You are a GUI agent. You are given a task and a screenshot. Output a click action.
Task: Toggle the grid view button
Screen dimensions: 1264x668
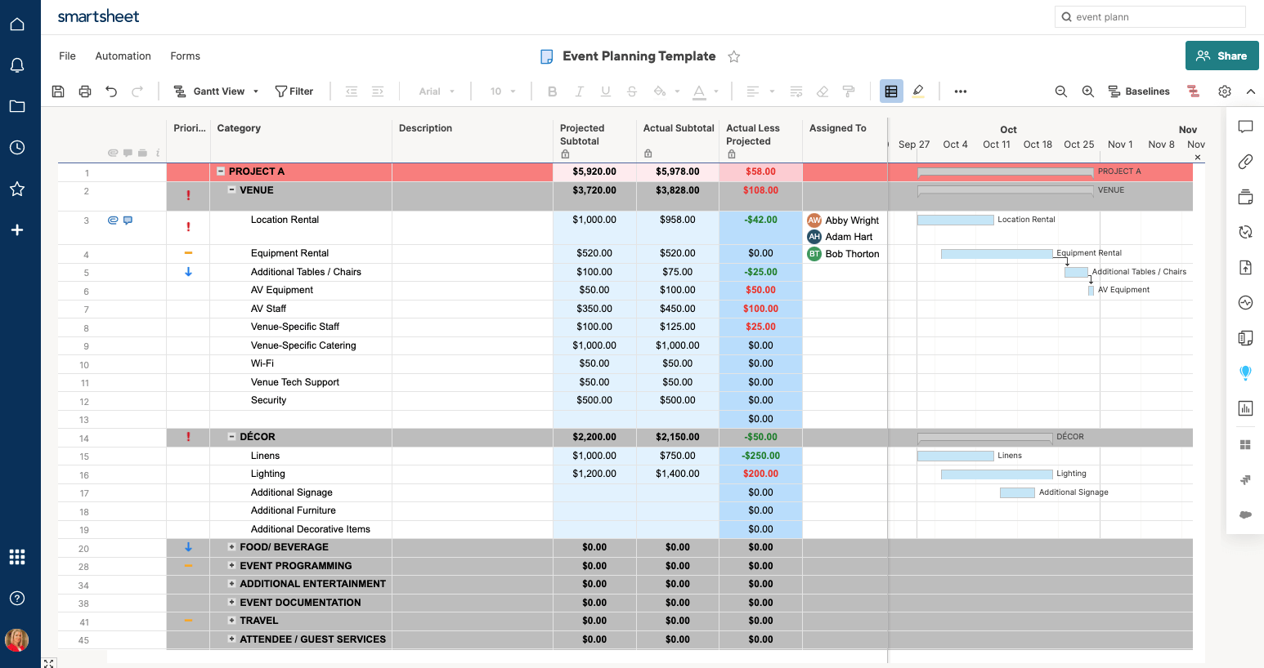coord(891,91)
